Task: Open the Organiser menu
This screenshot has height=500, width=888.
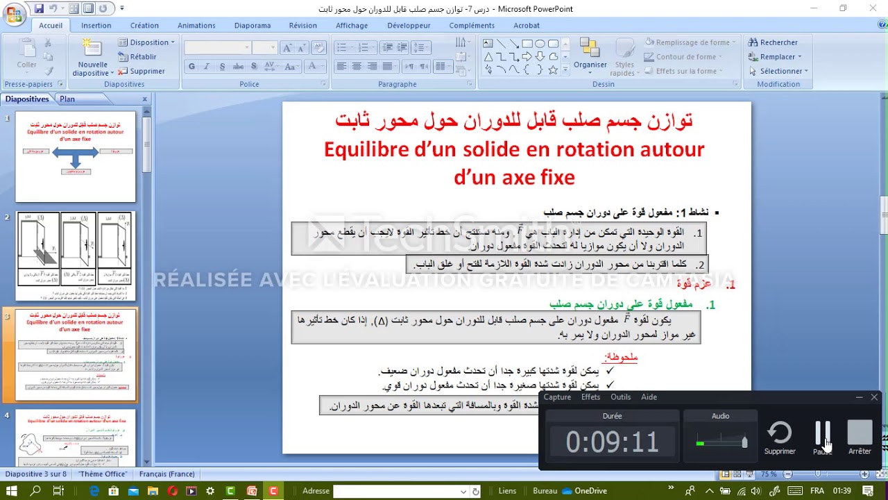Action: click(590, 56)
